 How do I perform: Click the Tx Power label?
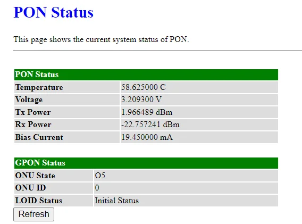click(x=33, y=112)
